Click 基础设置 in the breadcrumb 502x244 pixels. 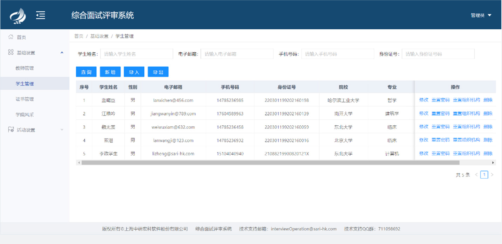99,36
